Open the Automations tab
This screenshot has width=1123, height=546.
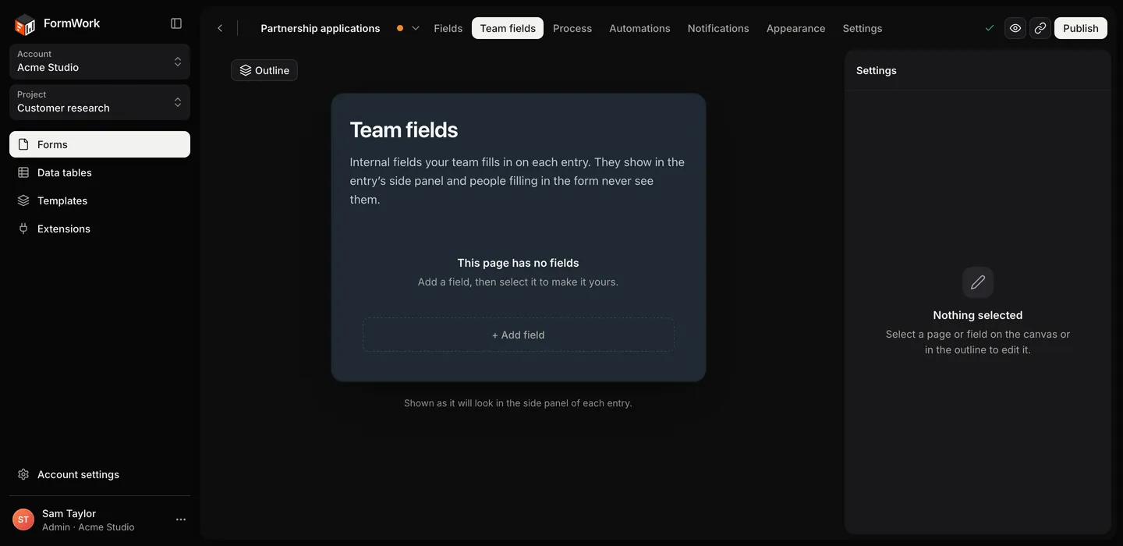pyautogui.click(x=639, y=28)
